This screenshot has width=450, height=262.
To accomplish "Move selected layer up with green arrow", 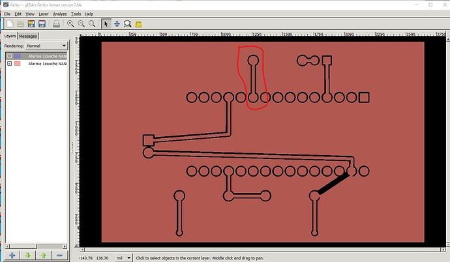I will [x=44, y=255].
